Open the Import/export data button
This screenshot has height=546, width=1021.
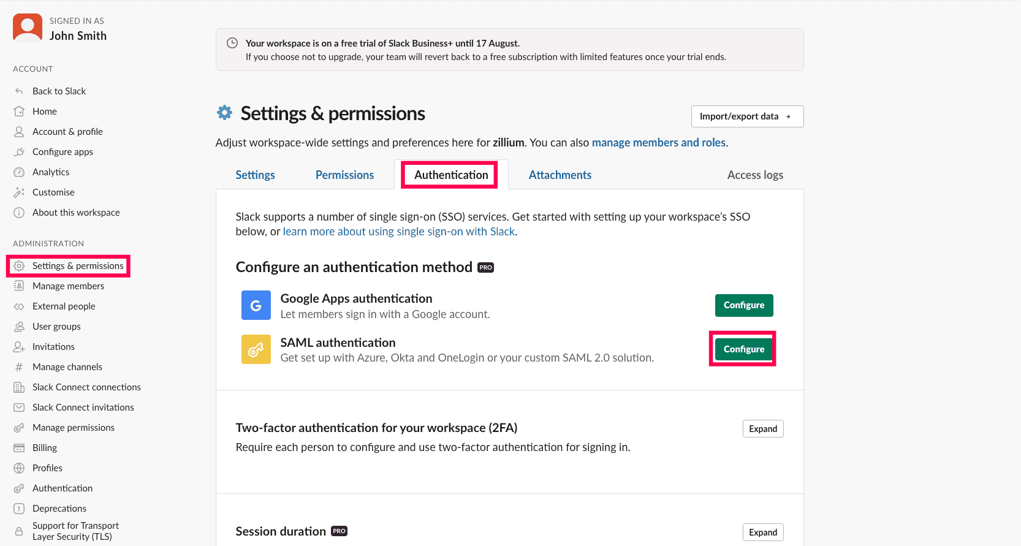[x=746, y=116]
